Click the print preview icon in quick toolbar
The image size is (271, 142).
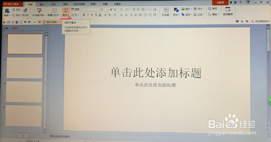(21, 22)
